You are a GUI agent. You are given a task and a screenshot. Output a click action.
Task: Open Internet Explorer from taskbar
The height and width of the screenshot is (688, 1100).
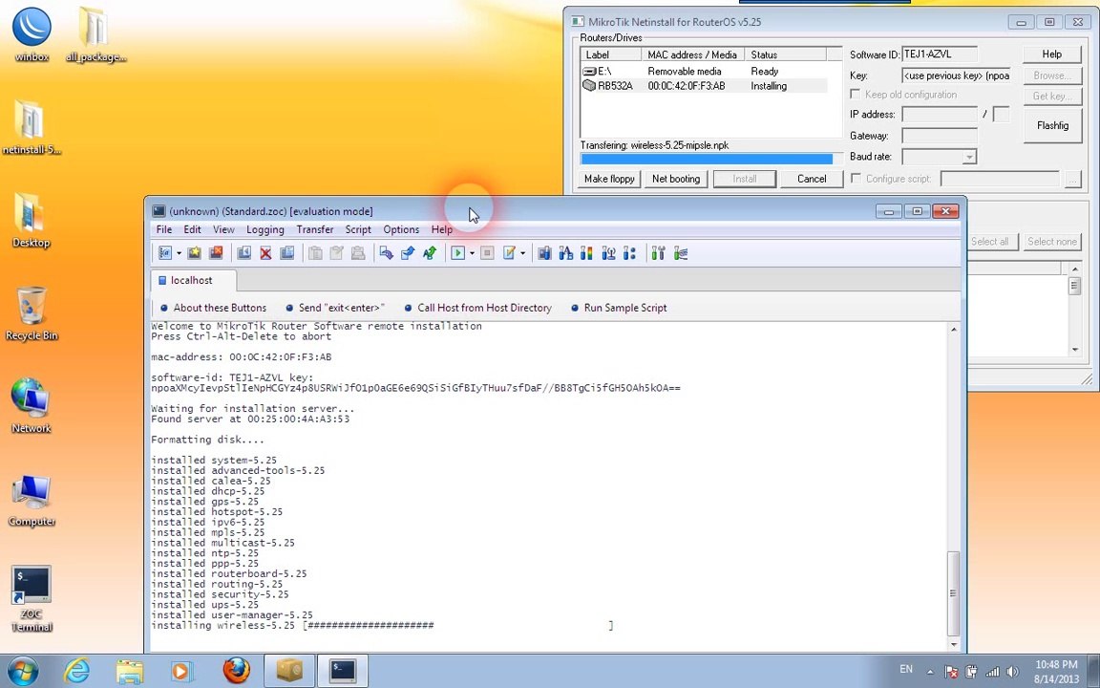76,671
